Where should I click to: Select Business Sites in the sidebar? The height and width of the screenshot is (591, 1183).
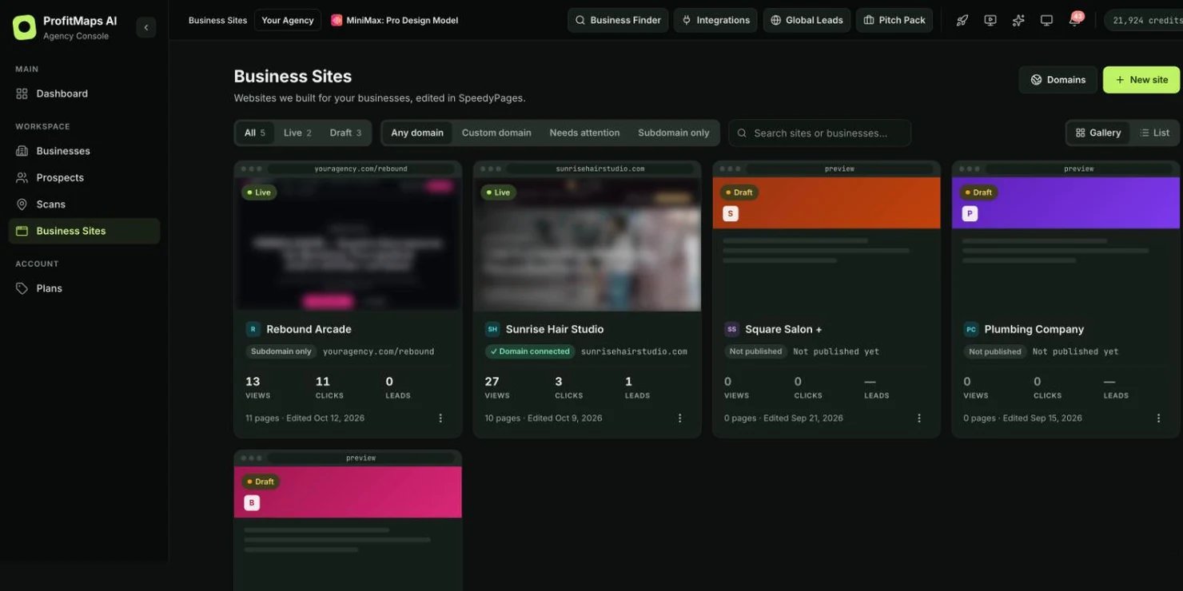point(84,231)
